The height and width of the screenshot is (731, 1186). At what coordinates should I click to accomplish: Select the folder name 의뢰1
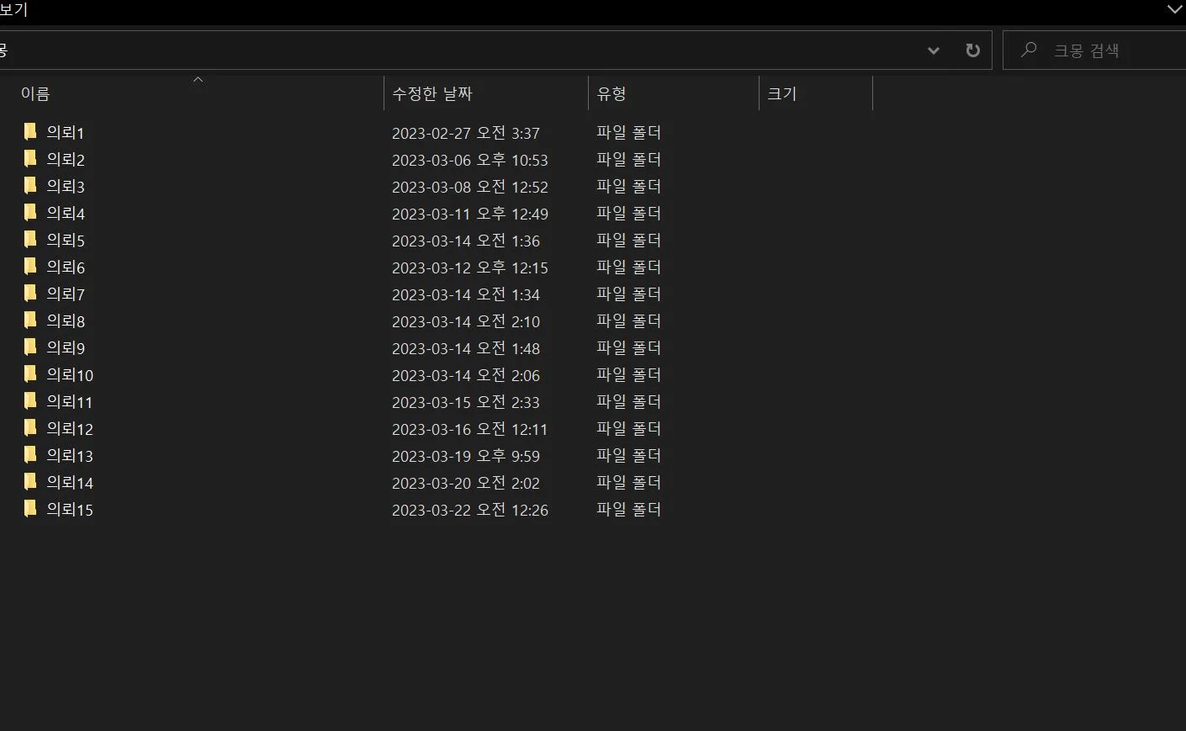pyautogui.click(x=66, y=133)
